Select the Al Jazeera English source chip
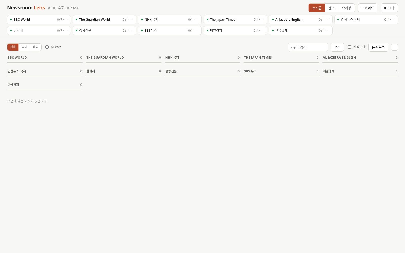This screenshot has height=253, width=405. (301, 20)
